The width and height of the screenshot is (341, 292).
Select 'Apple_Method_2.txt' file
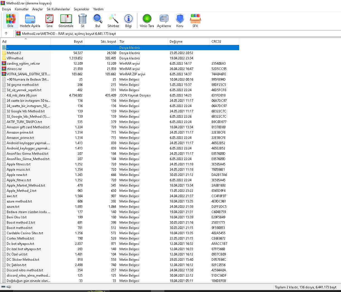pyautogui.click(x=21, y=190)
